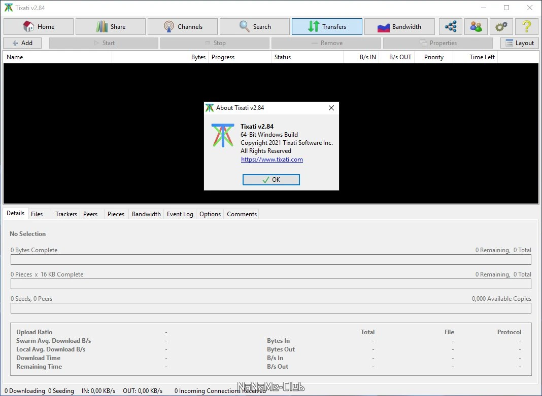Click the Seeds and Peers availability bar
Image resolution: width=542 pixels, height=396 pixels.
tap(271, 308)
